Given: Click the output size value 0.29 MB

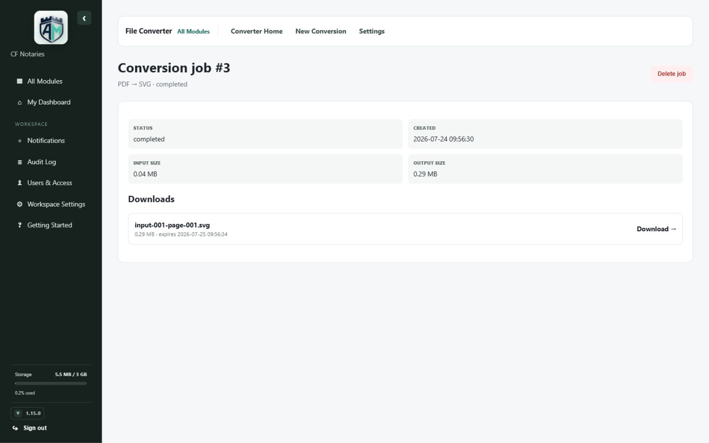Looking at the screenshot, I should [x=425, y=174].
